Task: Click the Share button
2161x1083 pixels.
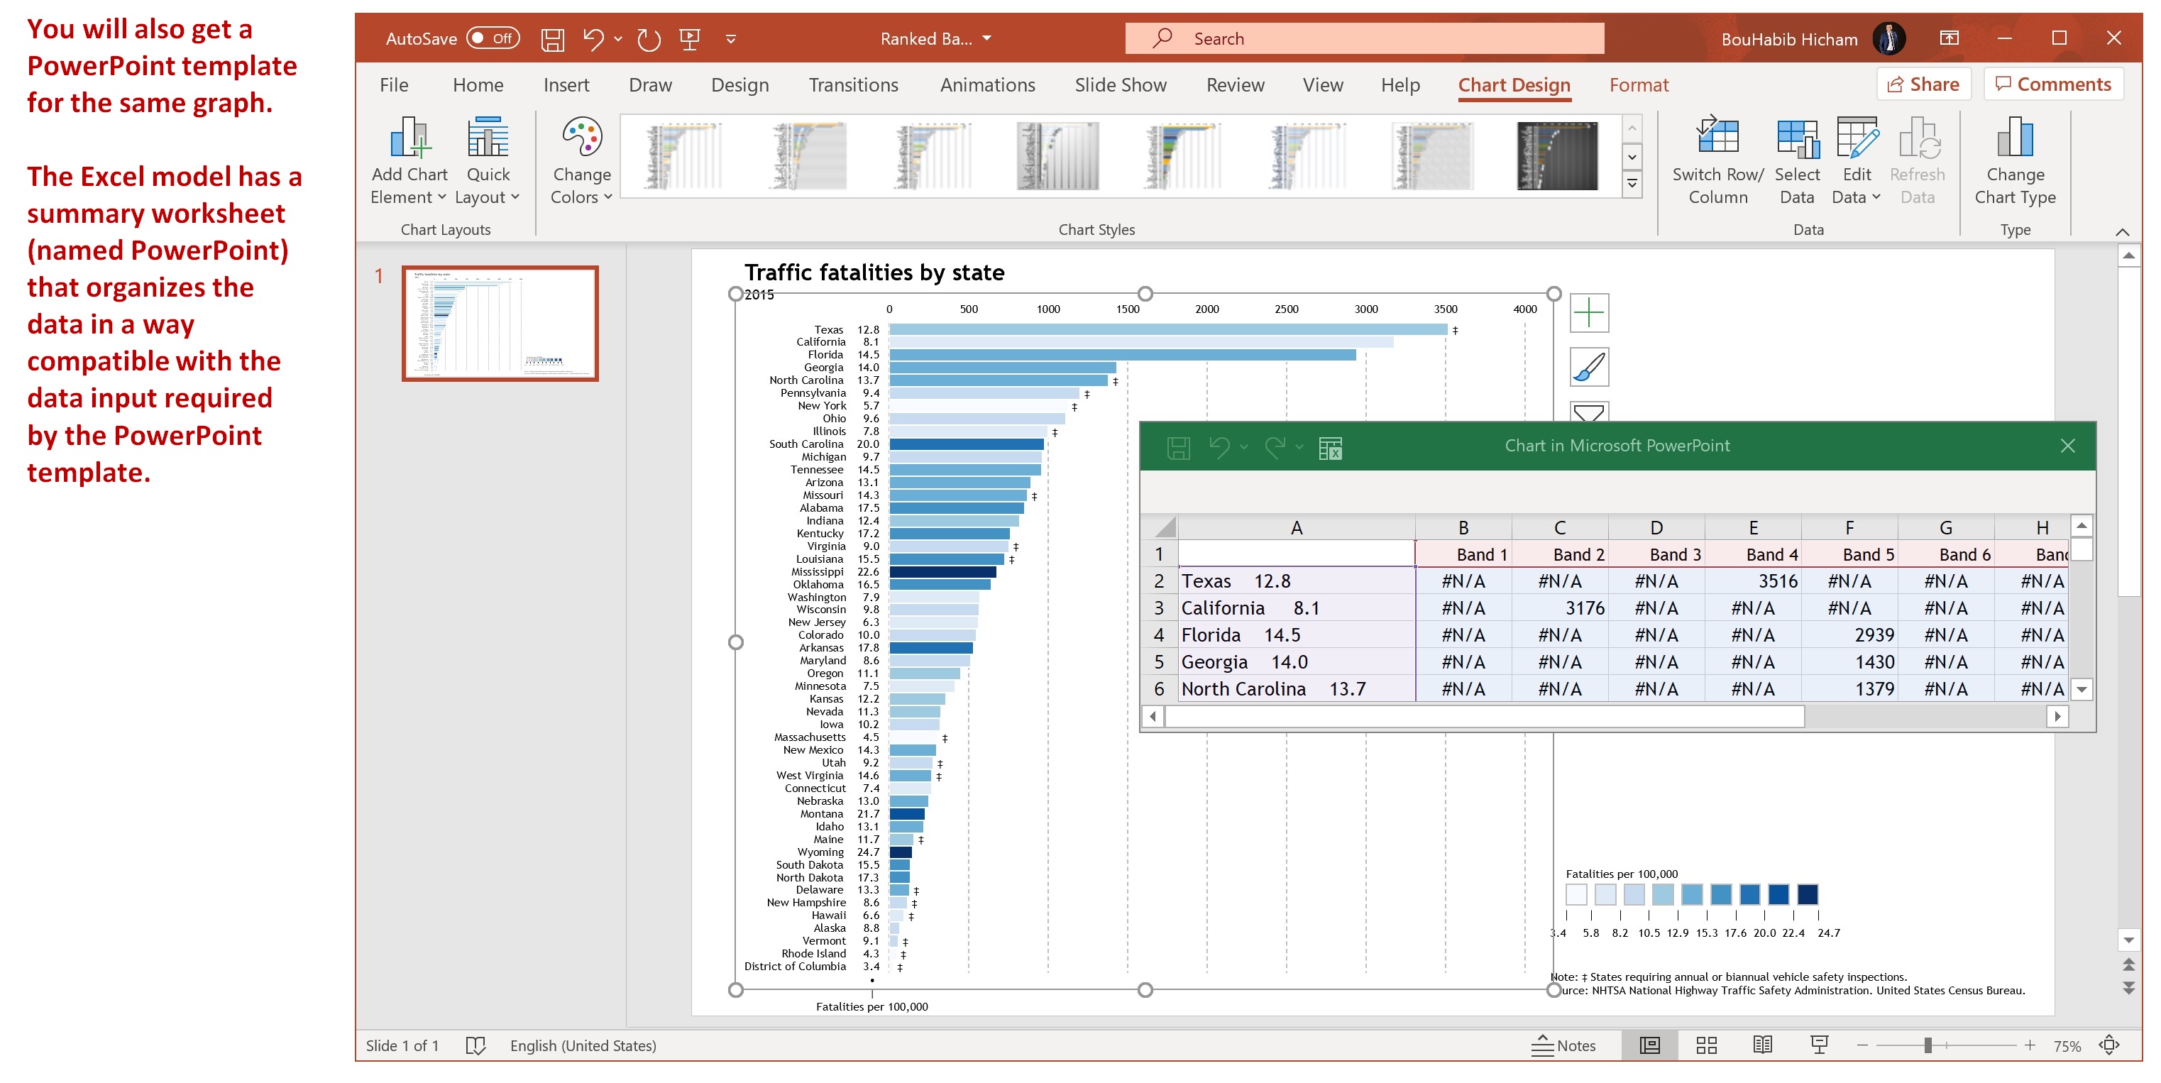Action: tap(1923, 84)
